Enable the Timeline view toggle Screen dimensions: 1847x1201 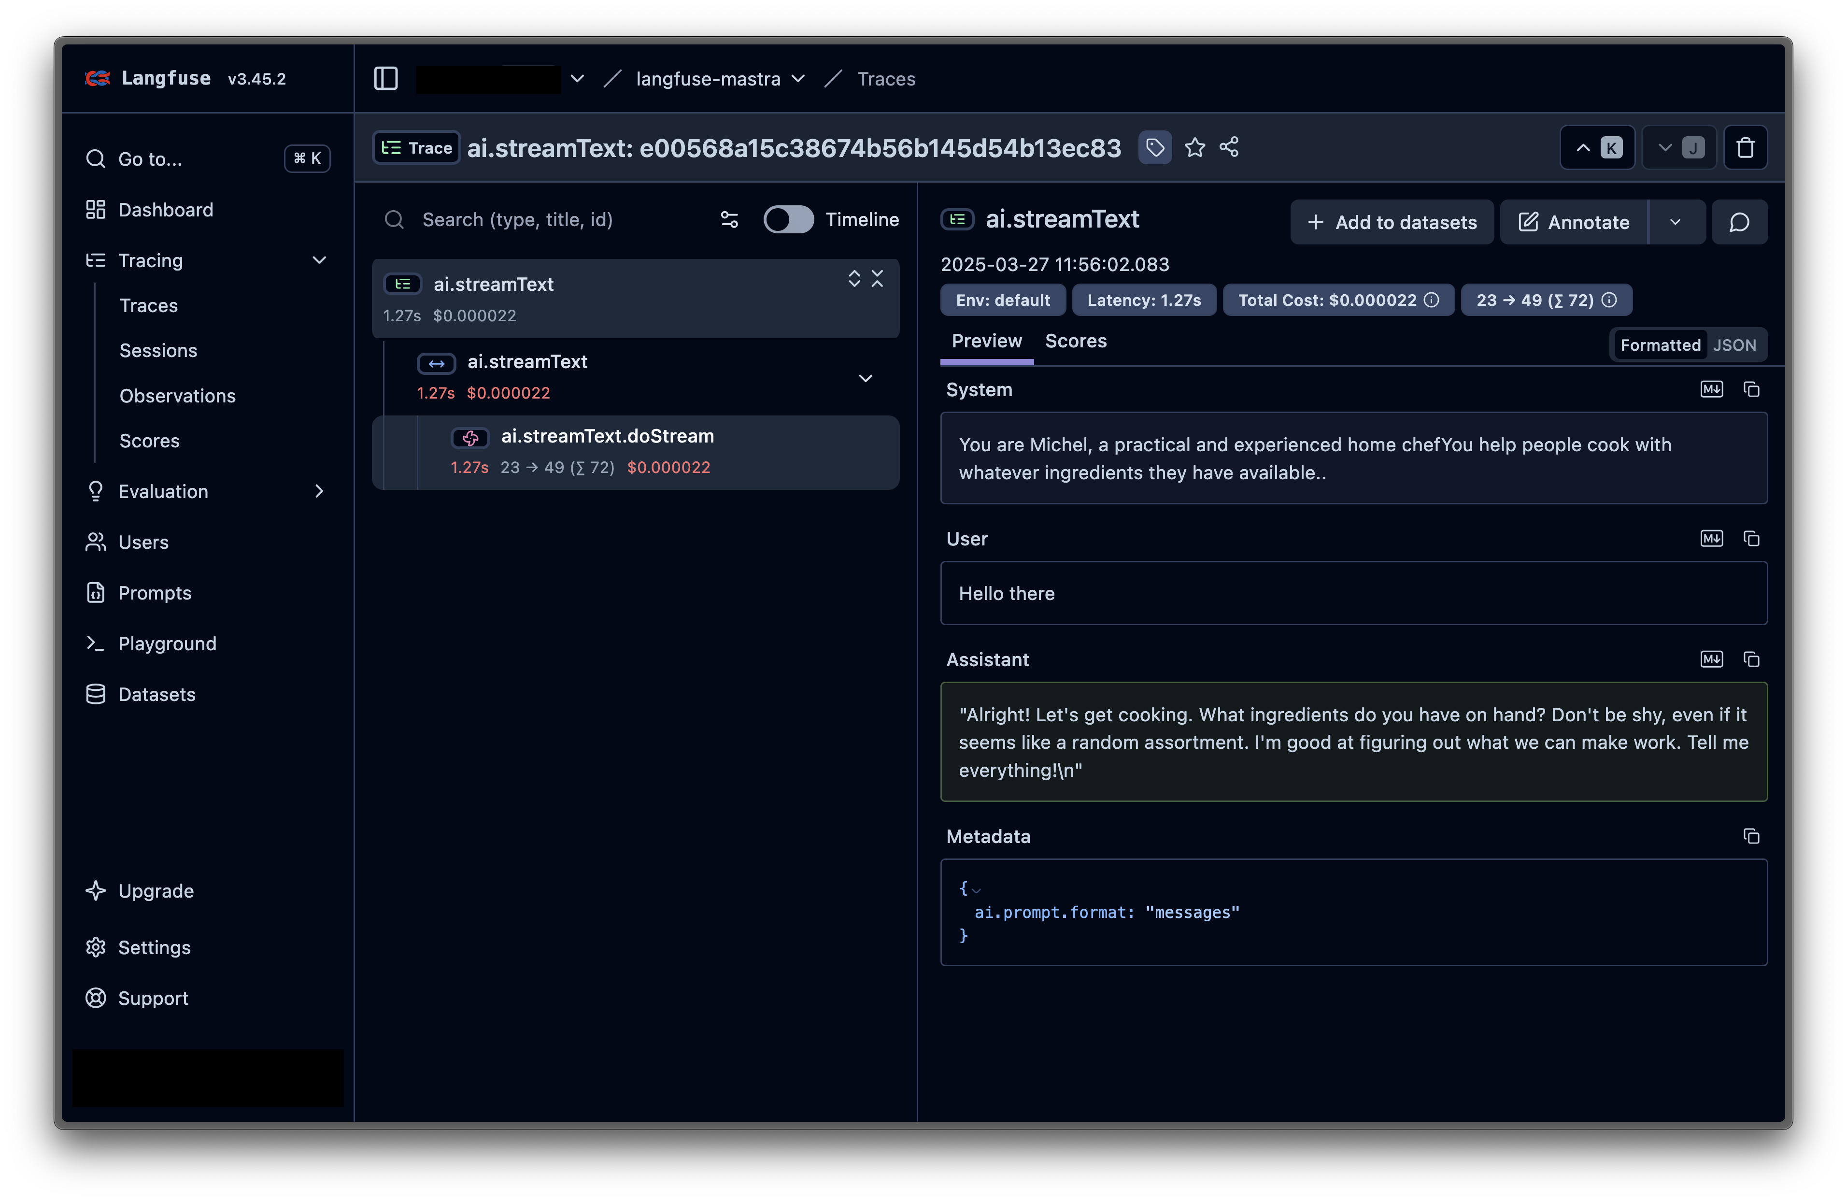788,220
